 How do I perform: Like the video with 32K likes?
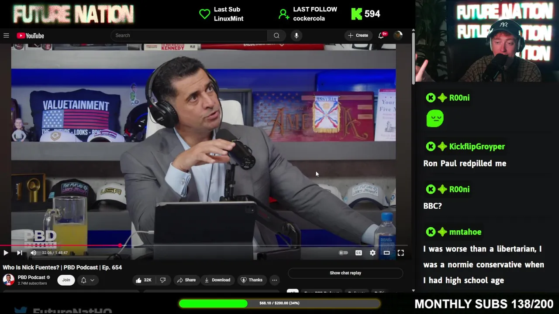(x=143, y=280)
